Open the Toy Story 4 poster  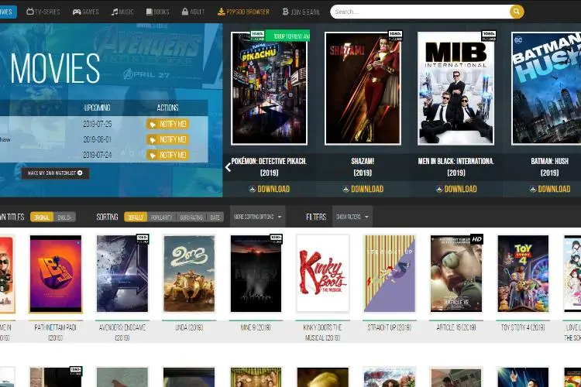(523, 274)
